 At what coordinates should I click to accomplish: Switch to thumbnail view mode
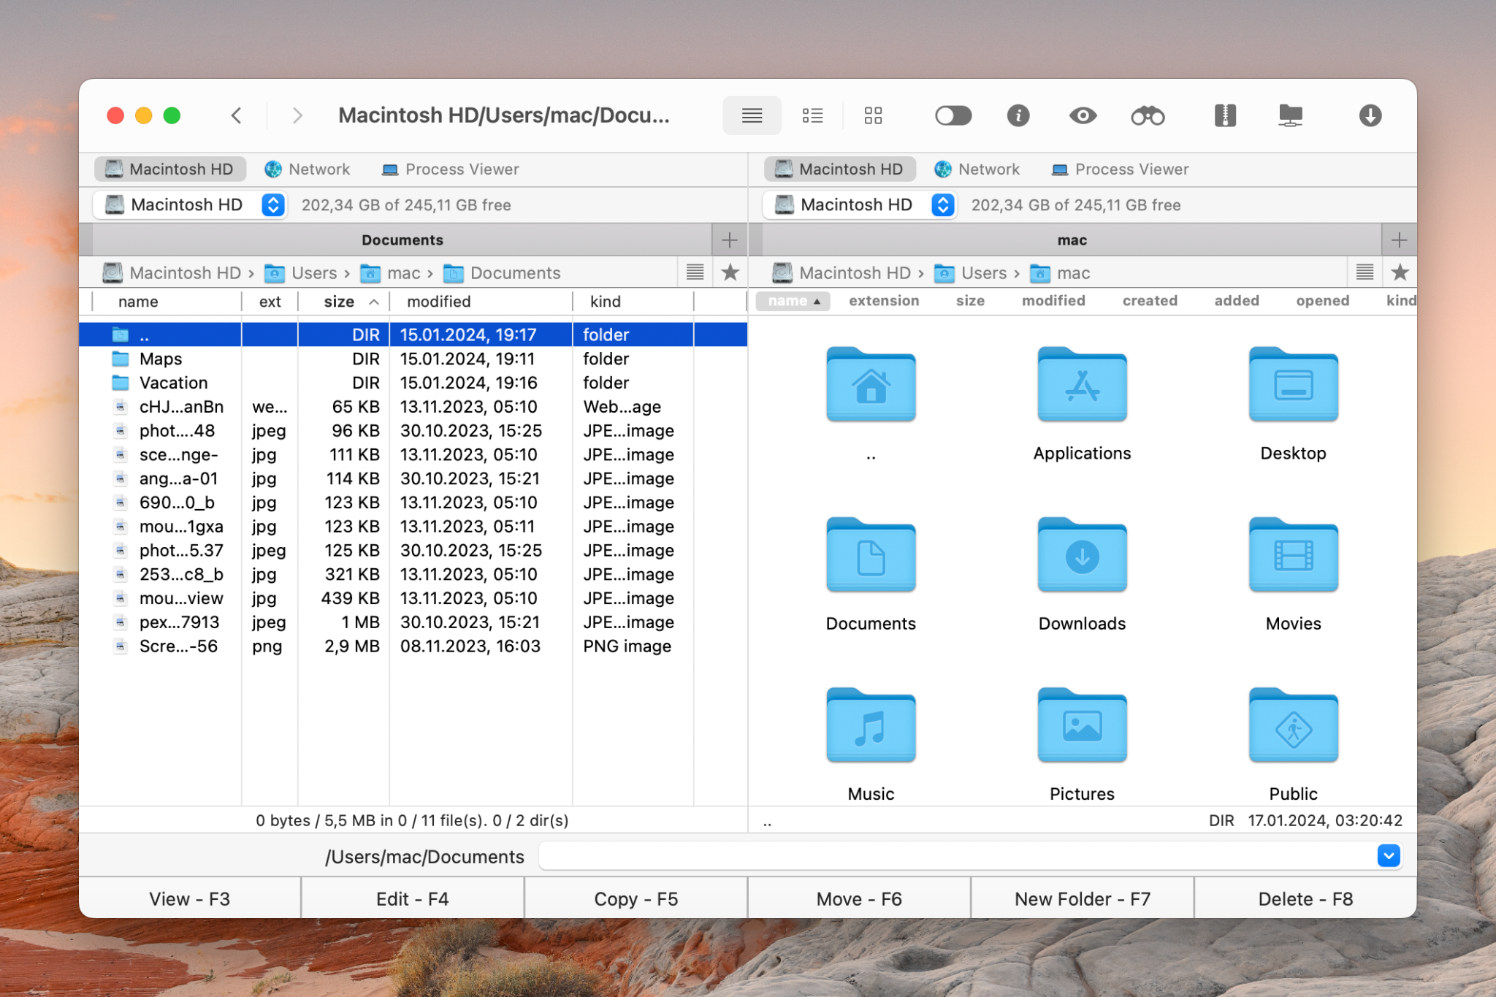(x=873, y=115)
